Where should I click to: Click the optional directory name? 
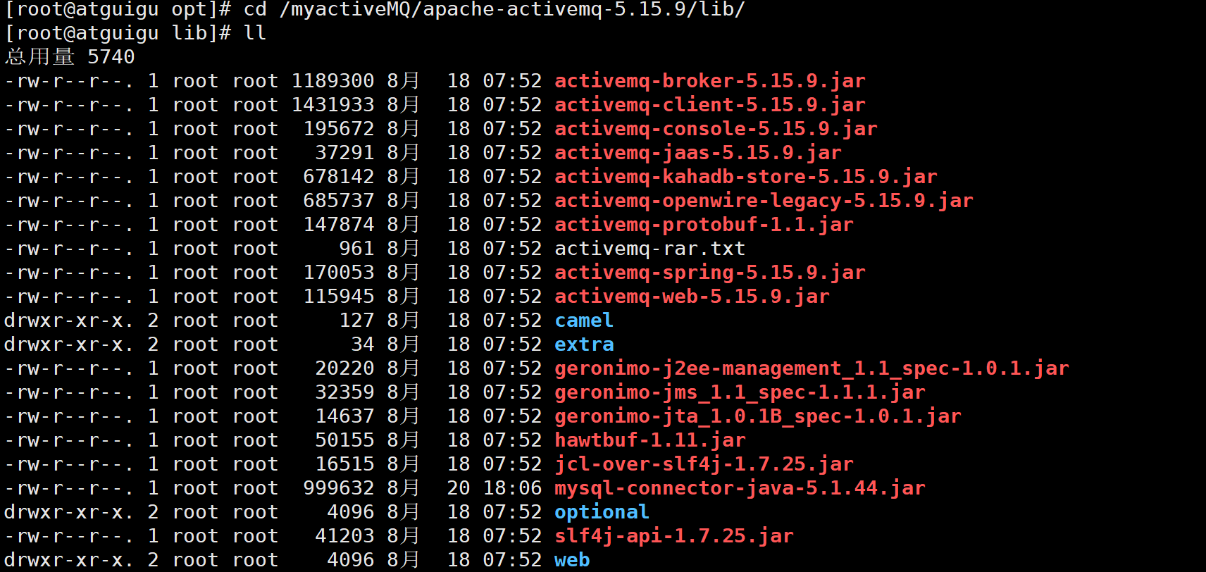(602, 513)
